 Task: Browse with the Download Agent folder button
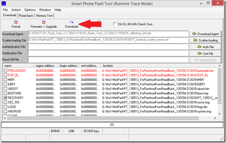click(205, 34)
